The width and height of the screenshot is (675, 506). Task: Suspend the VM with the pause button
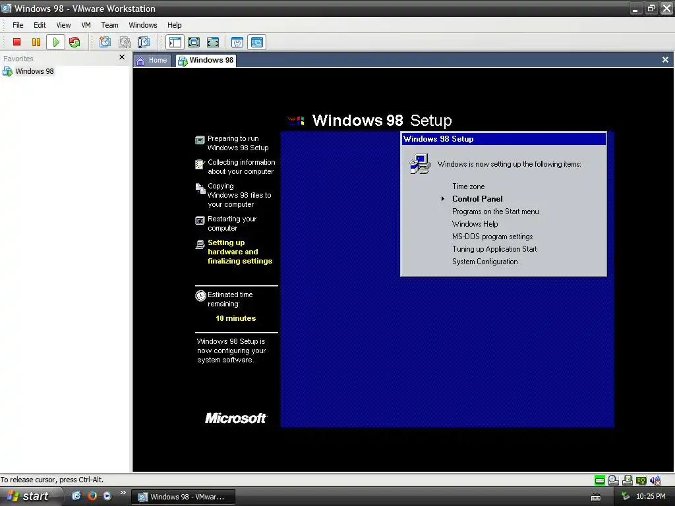click(x=36, y=42)
